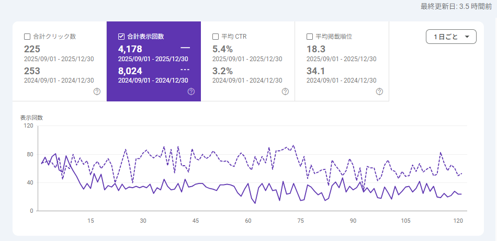Screen dimensions: 497x241
Task: Click the 80 label on chart y-axis
Action: (x=30, y=154)
